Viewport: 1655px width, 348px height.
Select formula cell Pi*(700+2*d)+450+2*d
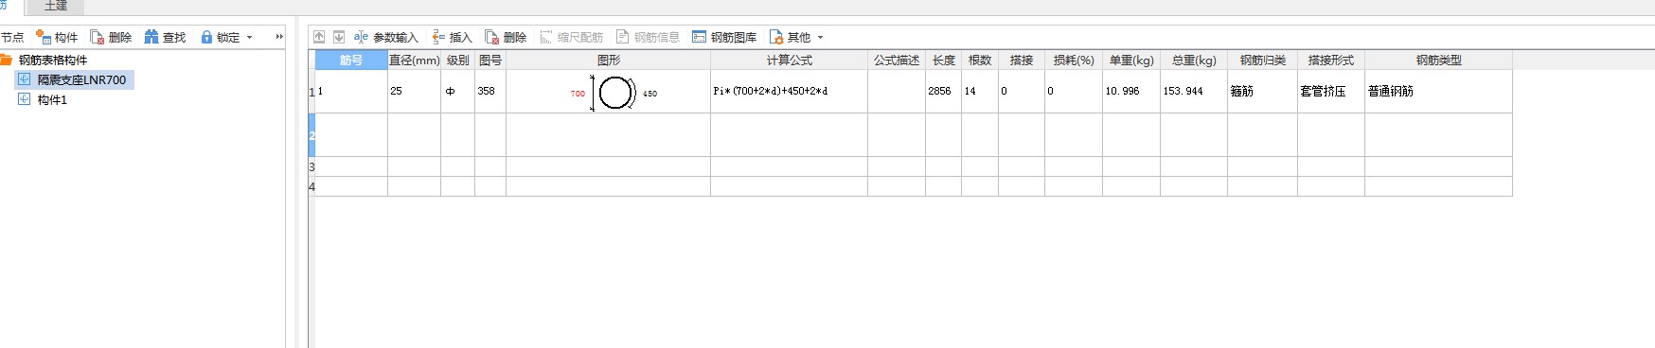point(789,92)
